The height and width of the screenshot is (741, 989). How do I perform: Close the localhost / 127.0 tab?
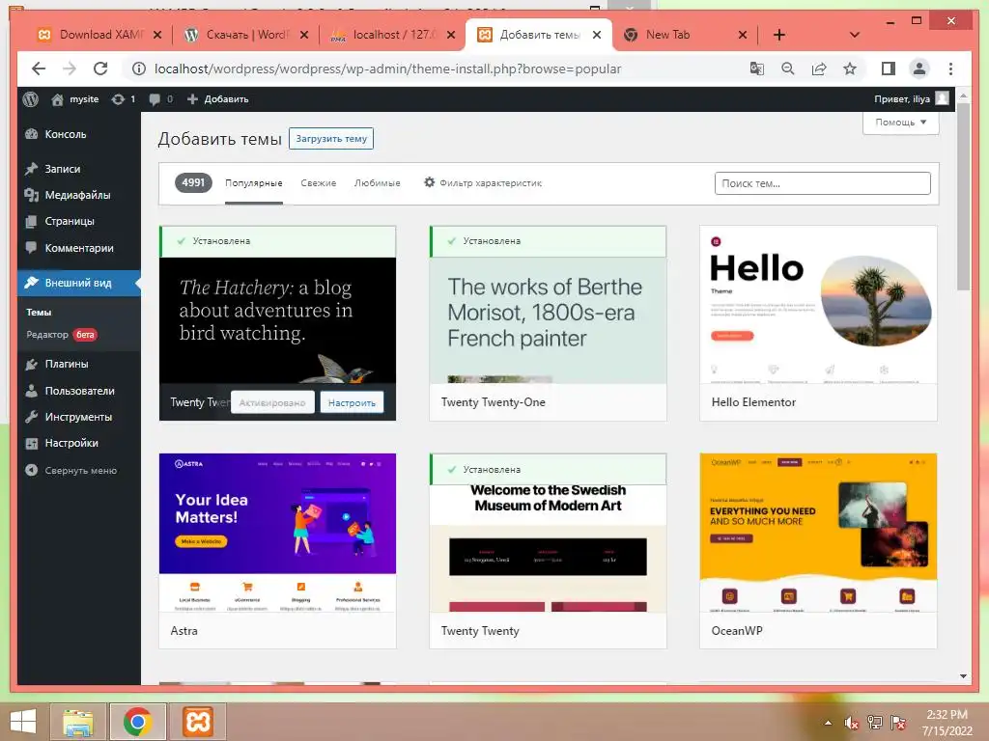[451, 35]
